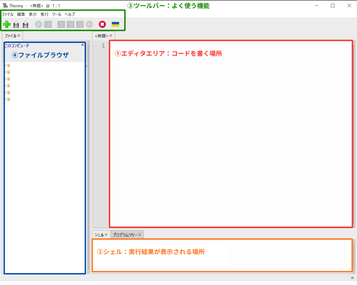Open the ファイル menu in menu bar
Image resolution: width=357 pixels, height=285 pixels.
pos(8,14)
